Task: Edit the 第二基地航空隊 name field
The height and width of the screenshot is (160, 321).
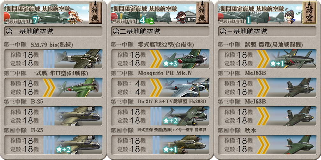Action: click(160, 31)
